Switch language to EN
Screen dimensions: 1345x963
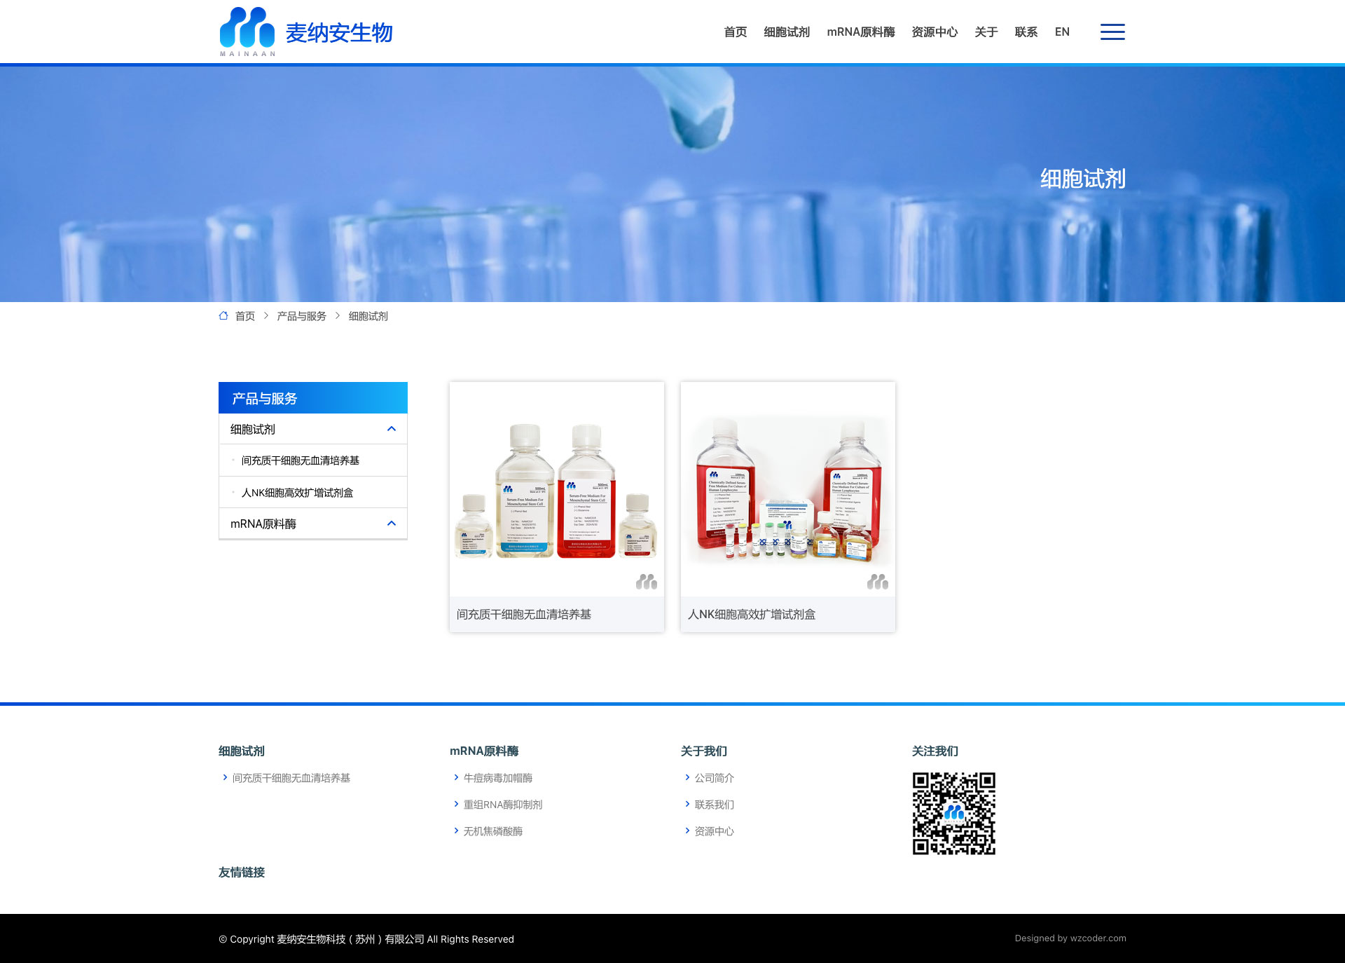(x=1062, y=32)
